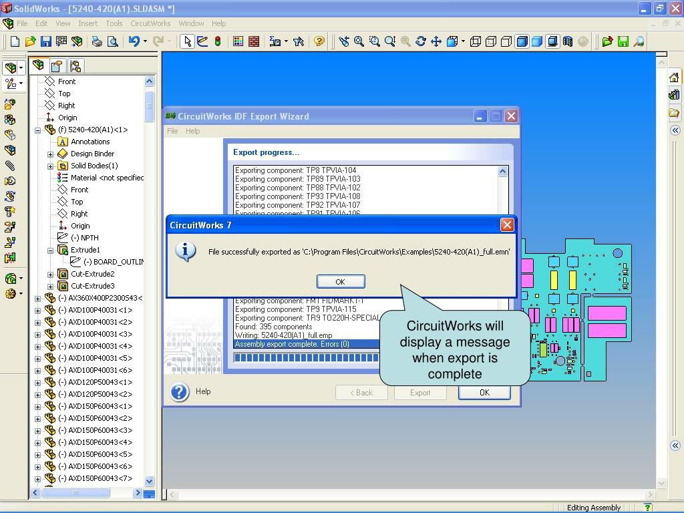This screenshot has width=684, height=513.
Task: Open the CircuitWorks menu
Action: pos(150,23)
